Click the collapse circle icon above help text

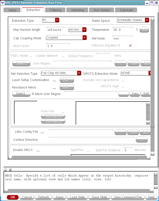point(5,169)
